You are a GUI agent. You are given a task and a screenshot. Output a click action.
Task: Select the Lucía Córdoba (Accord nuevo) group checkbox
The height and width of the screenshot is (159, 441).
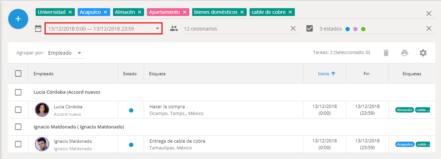(x=18, y=92)
